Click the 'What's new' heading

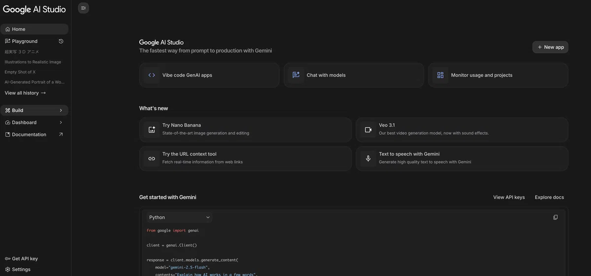coord(154,108)
